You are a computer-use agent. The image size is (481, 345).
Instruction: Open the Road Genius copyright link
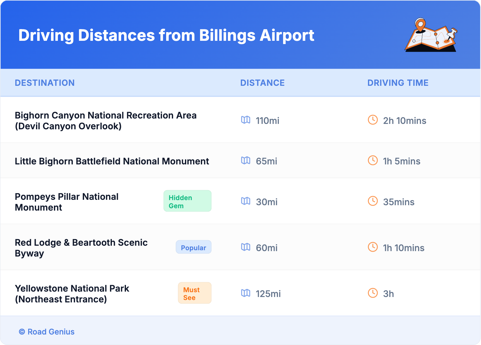click(x=47, y=332)
